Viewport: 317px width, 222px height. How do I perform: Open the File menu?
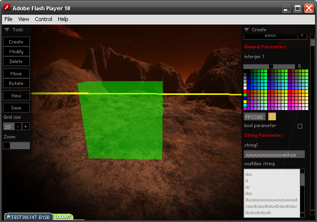point(8,19)
